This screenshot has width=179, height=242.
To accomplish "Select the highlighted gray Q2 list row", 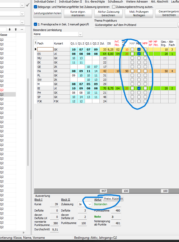I will click(8, 94).
